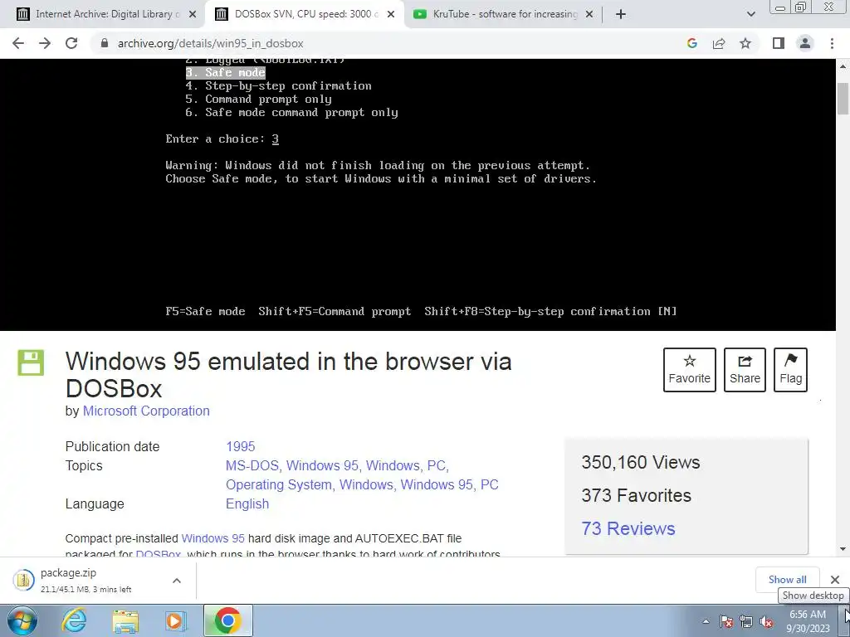Click the green software floppy disk icon
The image size is (850, 637).
point(31,362)
